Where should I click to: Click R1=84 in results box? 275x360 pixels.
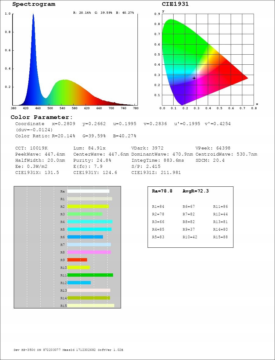158,207
